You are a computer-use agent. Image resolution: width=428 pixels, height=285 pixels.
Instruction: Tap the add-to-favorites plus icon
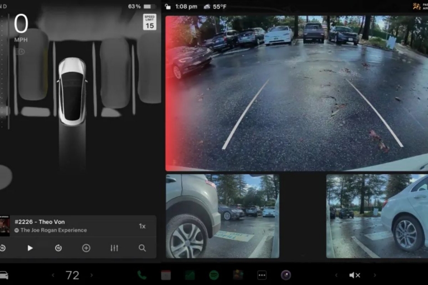86,248
